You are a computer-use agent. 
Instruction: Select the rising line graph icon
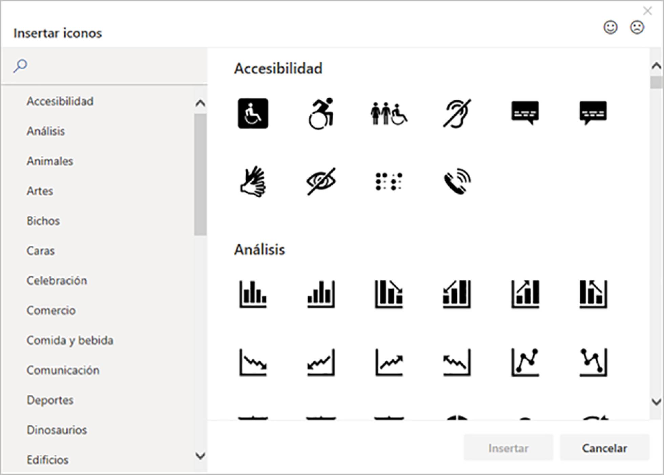pyautogui.click(x=388, y=362)
